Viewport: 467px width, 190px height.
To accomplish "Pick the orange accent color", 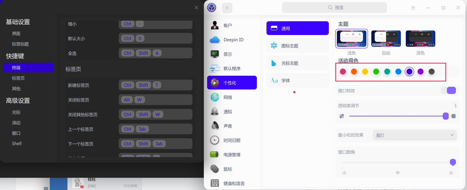I will pos(354,72).
